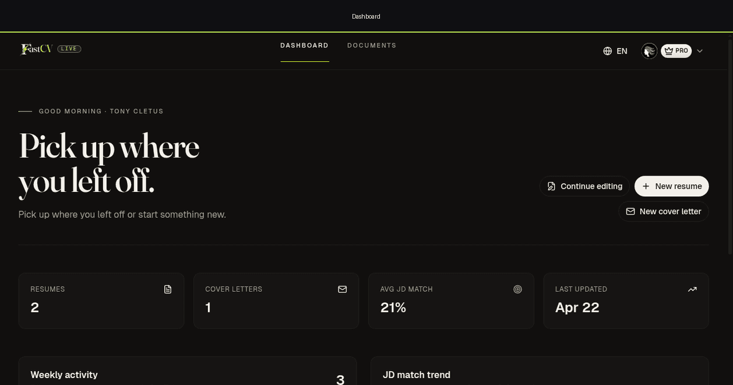
Task: Click the Good Morning Tony Cletus greeting
Action: click(101, 111)
